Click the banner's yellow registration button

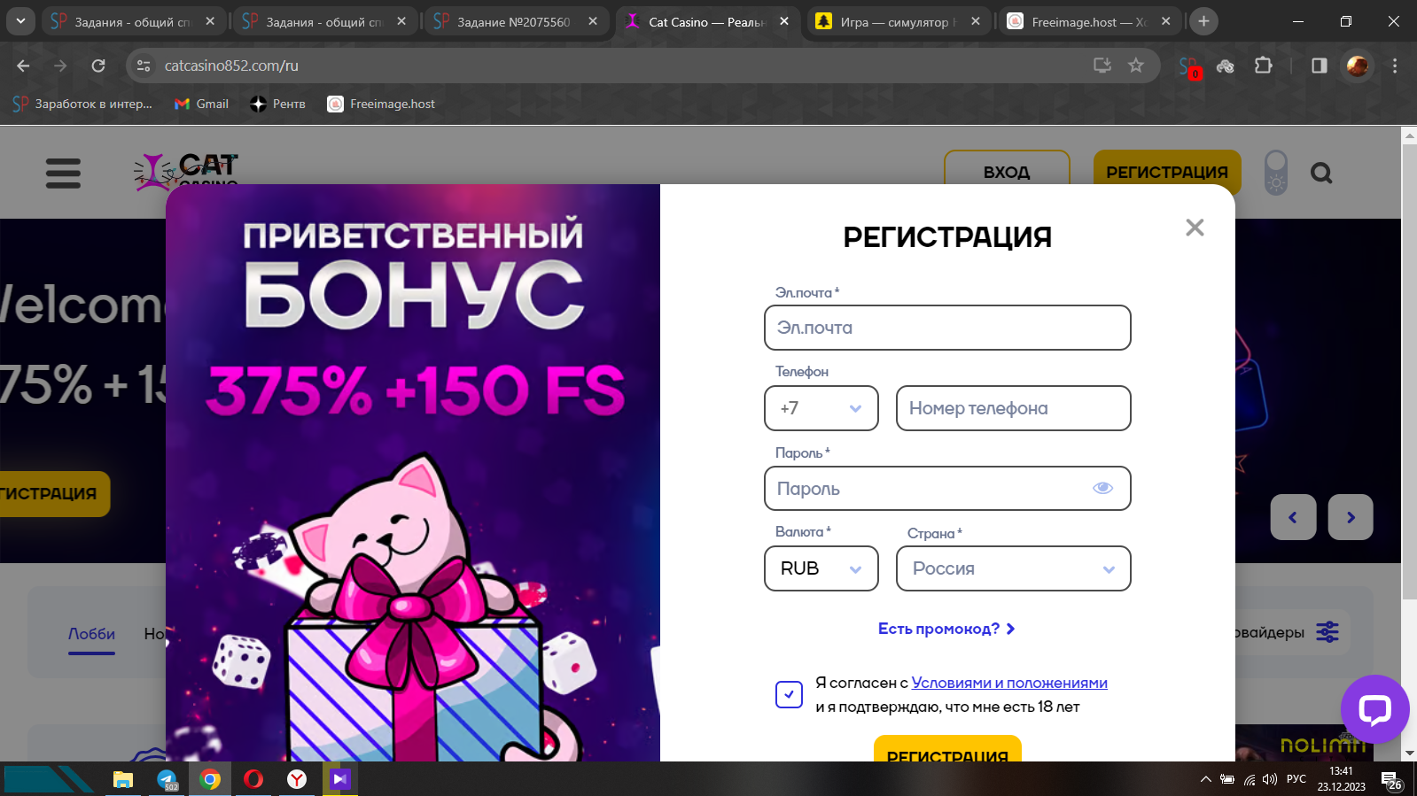(53, 494)
